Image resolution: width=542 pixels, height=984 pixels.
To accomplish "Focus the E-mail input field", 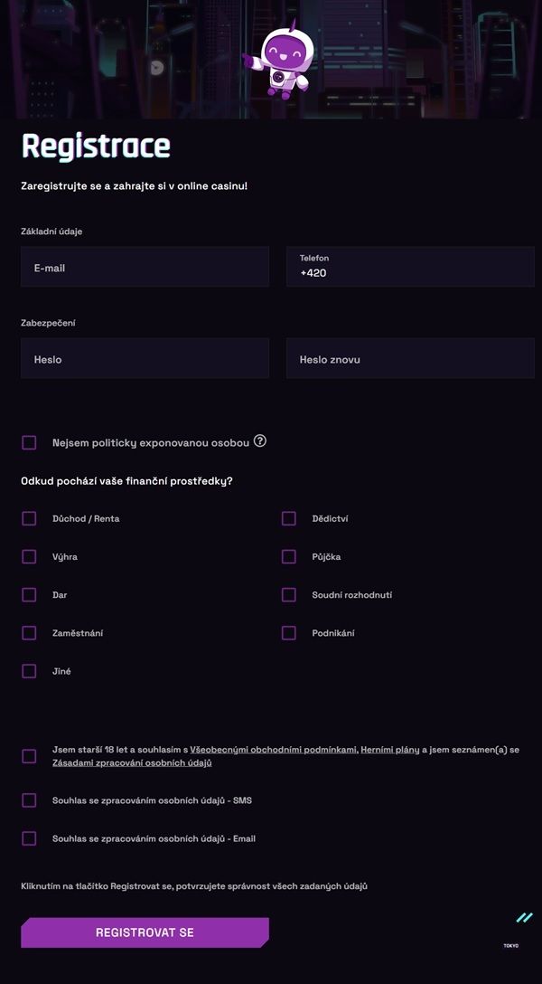I will pos(145,268).
